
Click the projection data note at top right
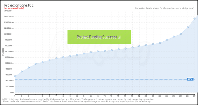pos(164,8)
